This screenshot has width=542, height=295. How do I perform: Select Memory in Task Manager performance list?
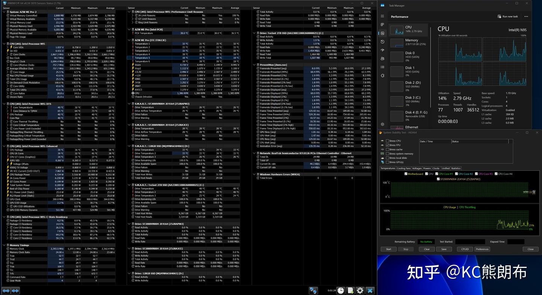[409, 42]
